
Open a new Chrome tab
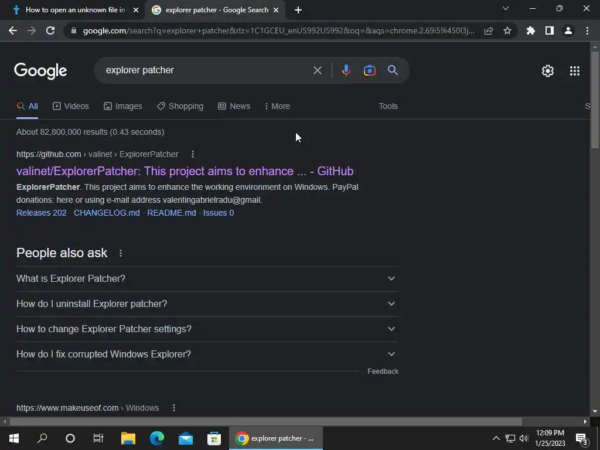tap(298, 10)
